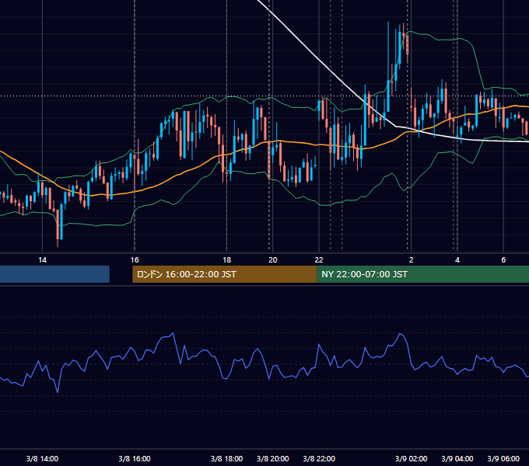Select hour label 16 on price chart axis

[x=135, y=260]
